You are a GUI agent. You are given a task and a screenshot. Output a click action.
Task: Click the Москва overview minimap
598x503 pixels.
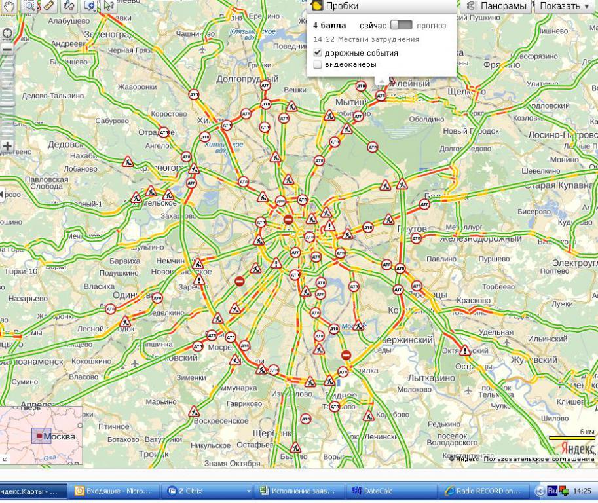click(41, 436)
